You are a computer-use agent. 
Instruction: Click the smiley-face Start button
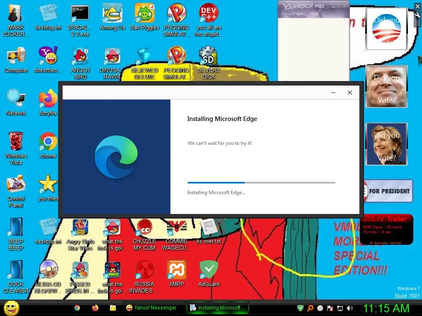[x=11, y=308]
